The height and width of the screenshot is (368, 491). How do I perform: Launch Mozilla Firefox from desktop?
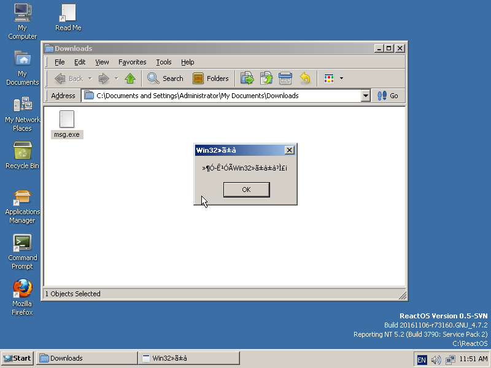point(22,297)
